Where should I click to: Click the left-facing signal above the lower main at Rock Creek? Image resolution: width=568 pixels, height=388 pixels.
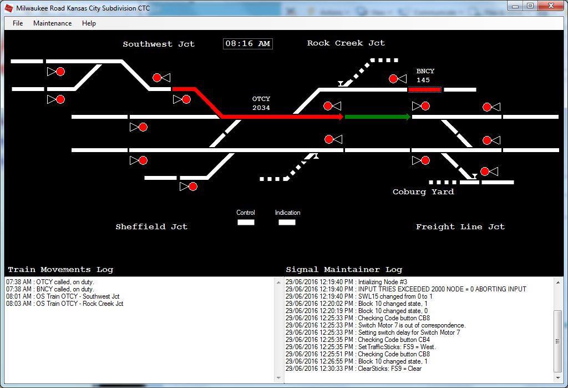(x=333, y=139)
